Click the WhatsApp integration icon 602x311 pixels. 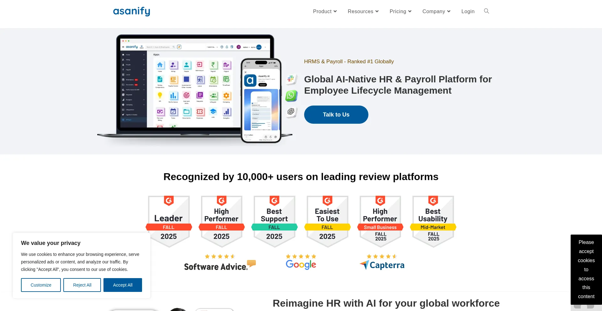(x=291, y=96)
